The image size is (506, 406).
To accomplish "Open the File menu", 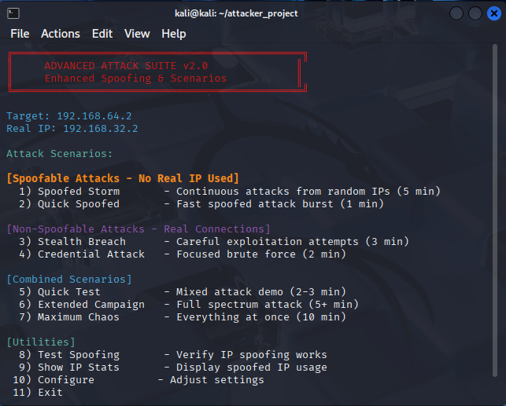I will click(20, 34).
